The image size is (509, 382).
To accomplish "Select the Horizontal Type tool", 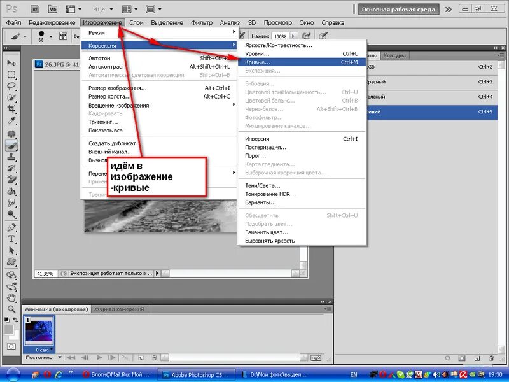I will point(11,239).
